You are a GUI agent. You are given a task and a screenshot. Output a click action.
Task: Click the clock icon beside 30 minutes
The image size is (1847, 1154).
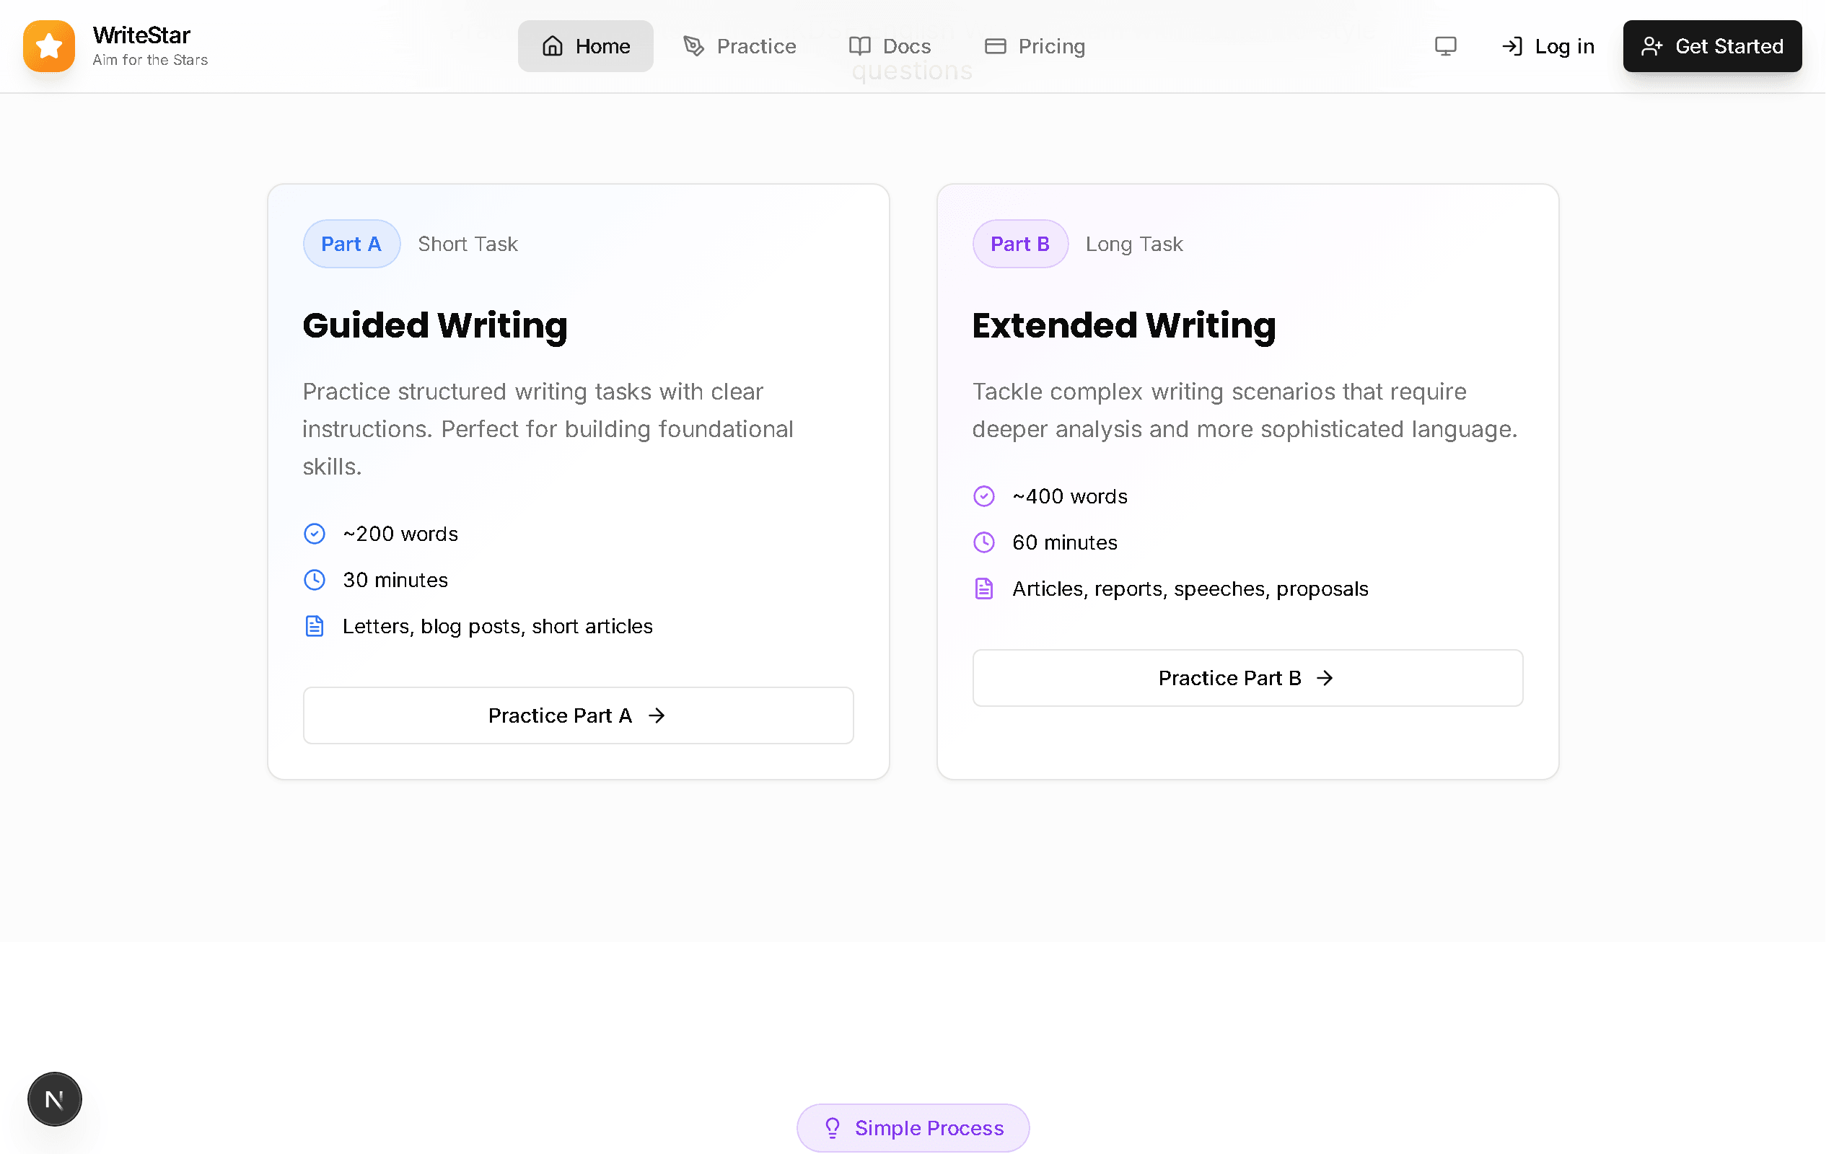[x=315, y=580]
